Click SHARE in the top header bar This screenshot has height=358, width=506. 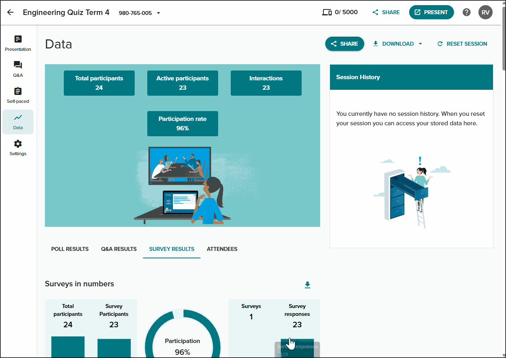386,12
